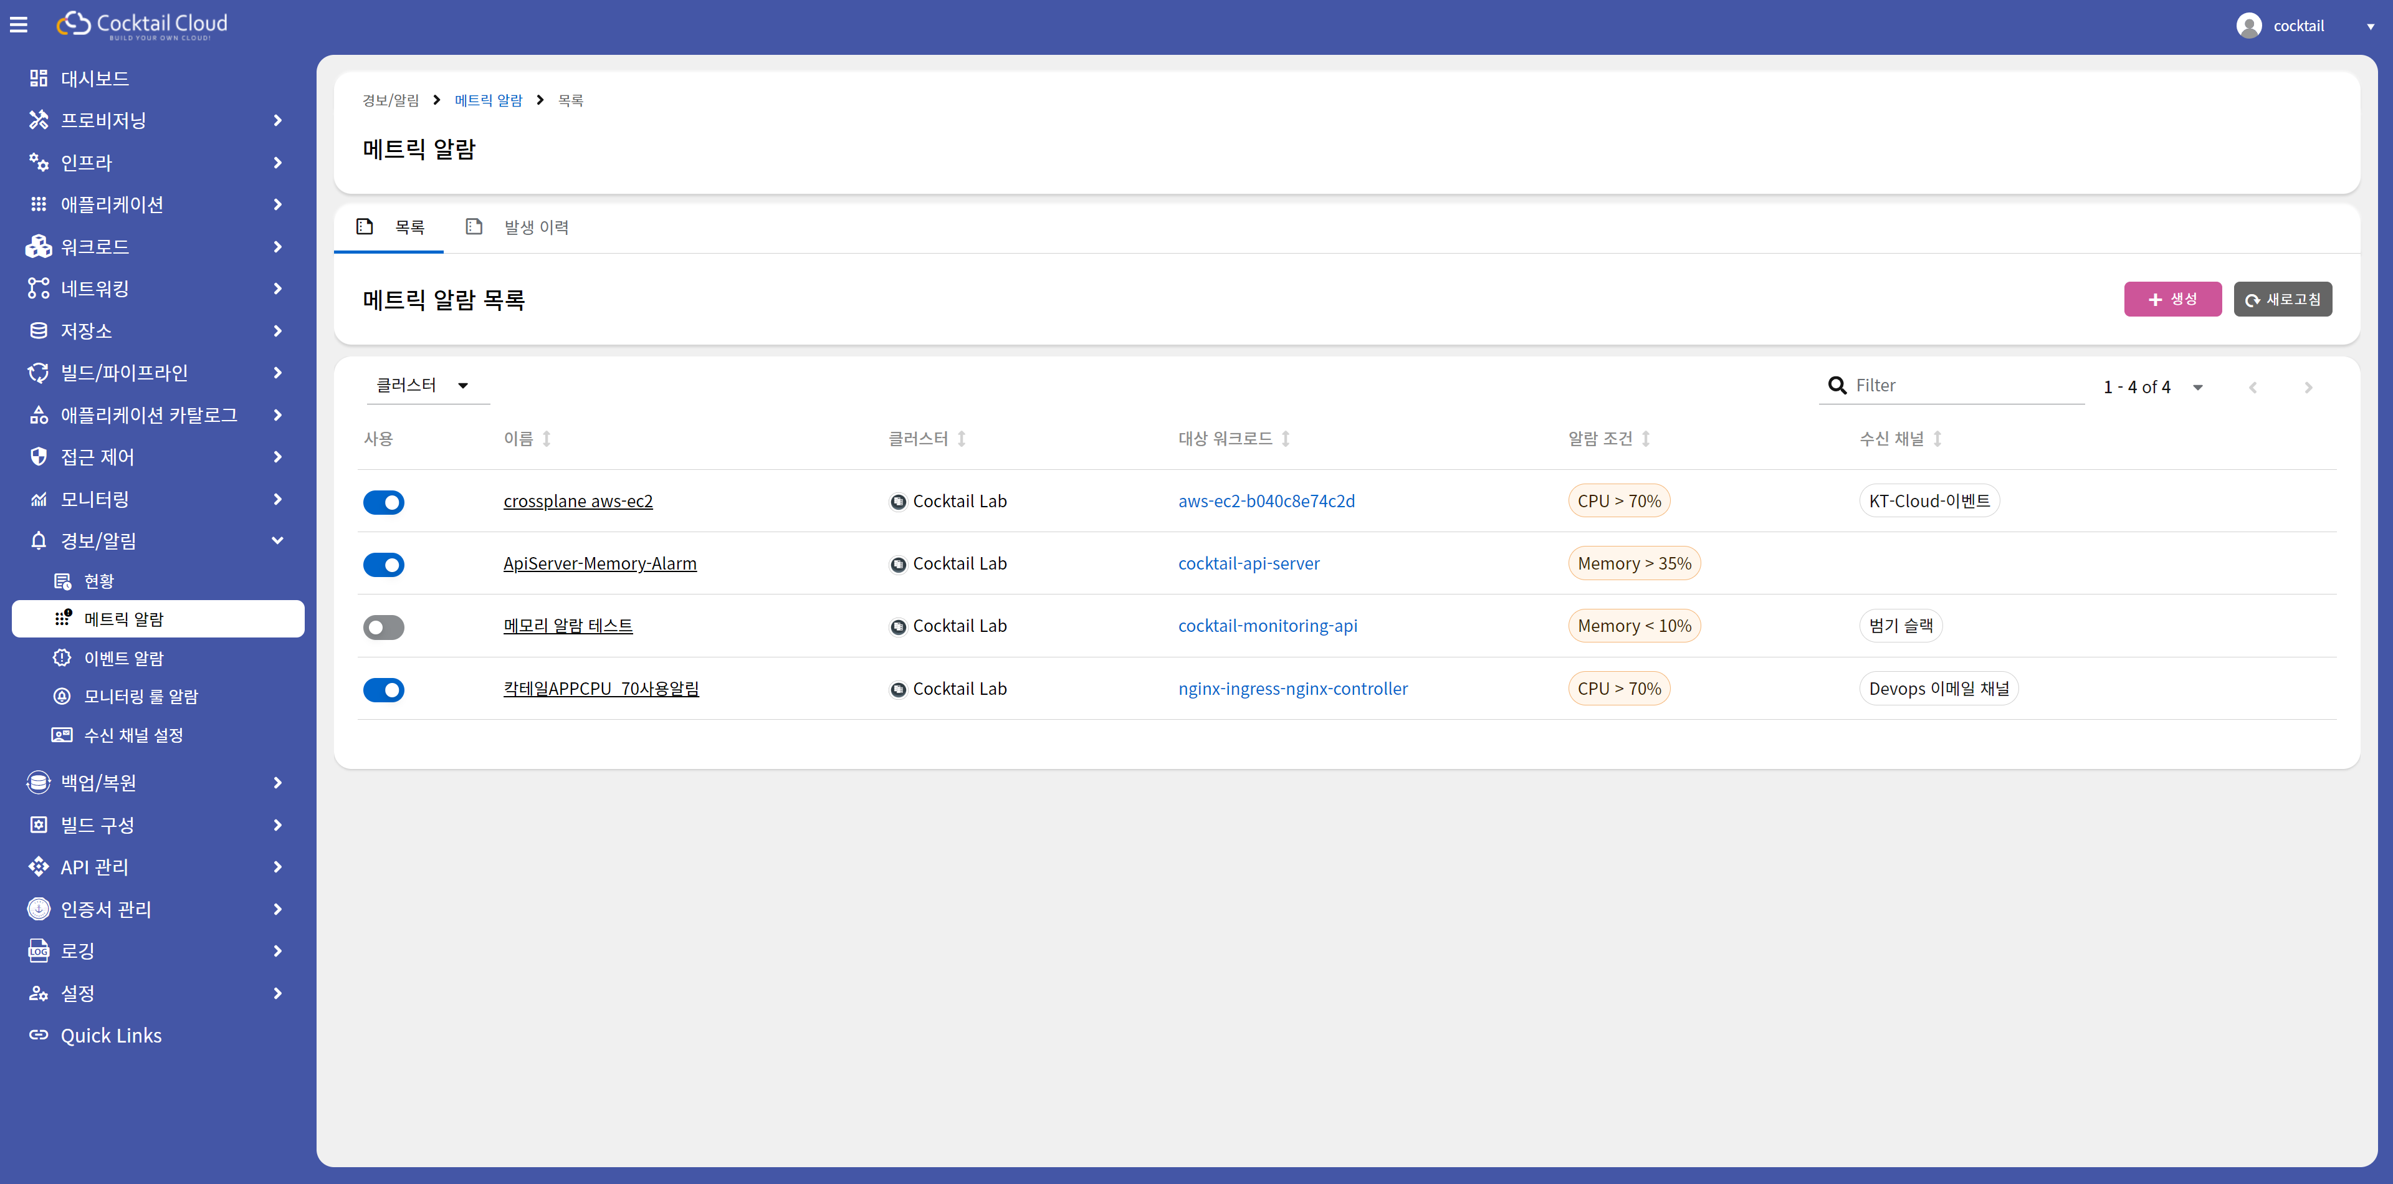Viewport: 2393px width, 1184px height.
Task: Click the Quick Links chain icon
Action: click(x=38, y=1034)
